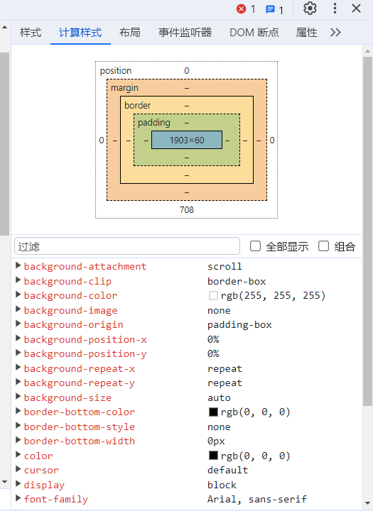Viewport: 373px width, 511px height.
Task: Click the right scrollbar down arrow
Action: [367, 503]
